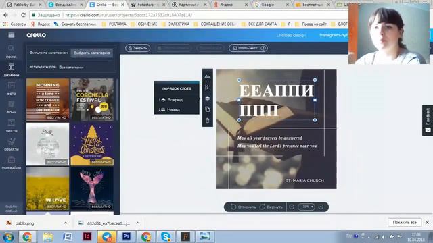Open Photoshop from the taskbar
433x243 pixels.
[127, 236]
